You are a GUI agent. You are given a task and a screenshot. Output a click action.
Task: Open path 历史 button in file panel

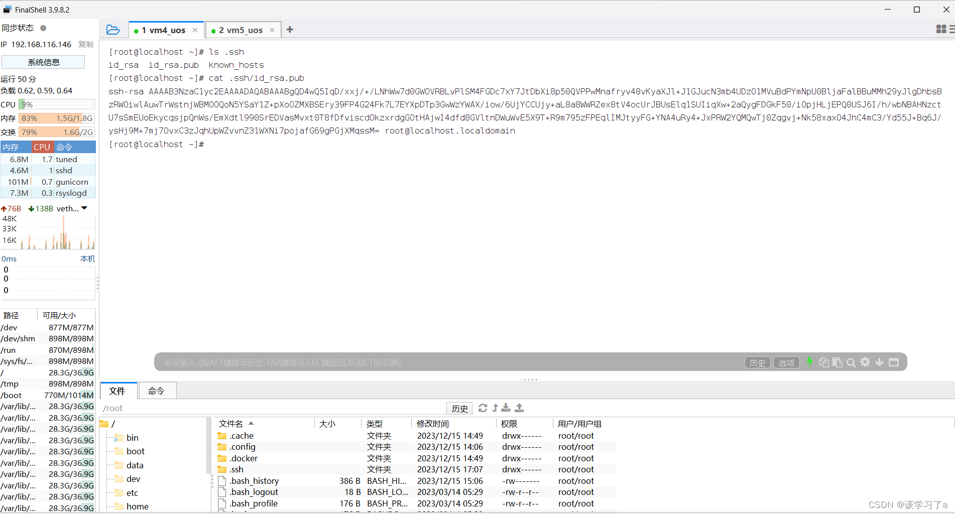459,408
